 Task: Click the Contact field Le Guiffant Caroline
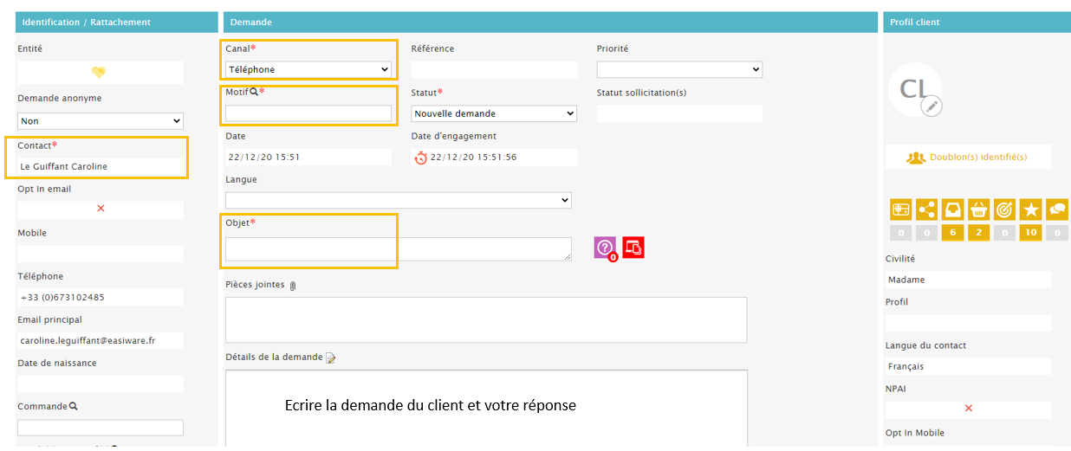point(100,166)
